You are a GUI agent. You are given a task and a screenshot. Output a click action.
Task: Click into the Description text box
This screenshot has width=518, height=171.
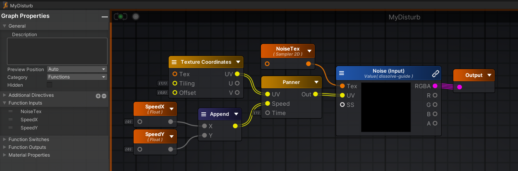tap(57, 51)
